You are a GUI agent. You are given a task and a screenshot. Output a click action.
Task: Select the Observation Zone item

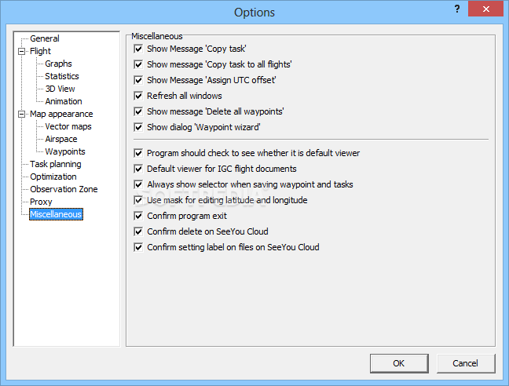[x=64, y=189]
